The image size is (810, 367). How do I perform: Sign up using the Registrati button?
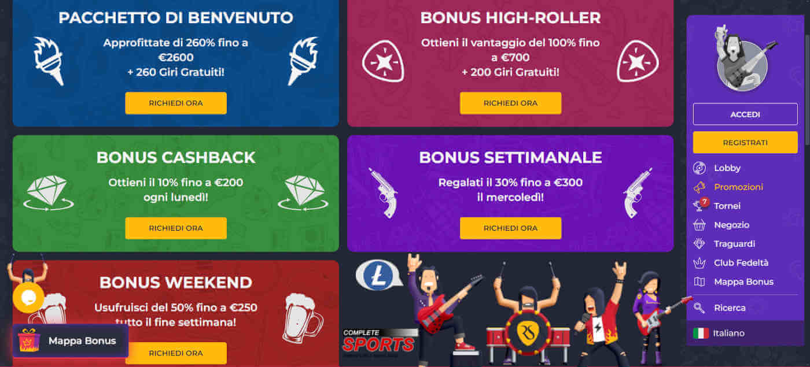745,142
